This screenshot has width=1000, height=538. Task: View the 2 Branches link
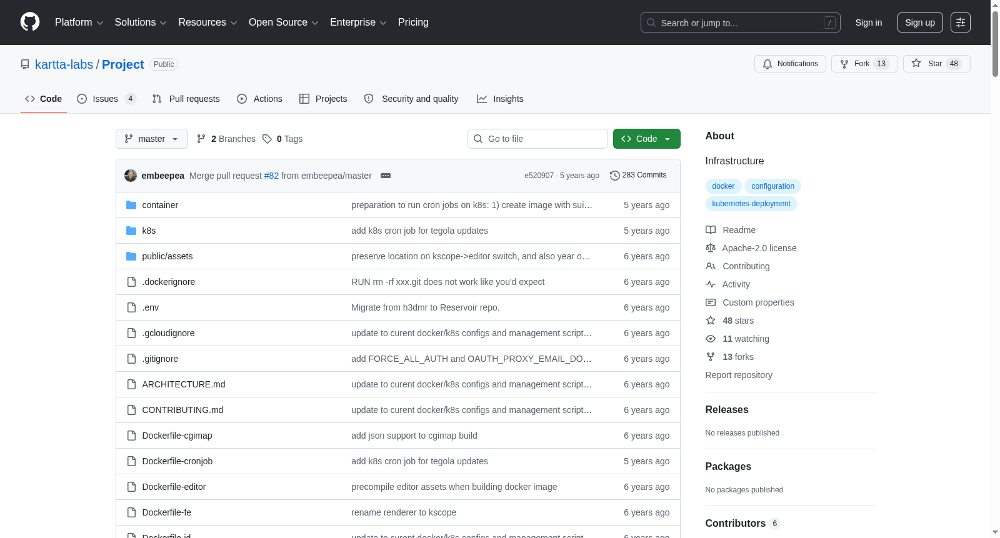tap(226, 139)
